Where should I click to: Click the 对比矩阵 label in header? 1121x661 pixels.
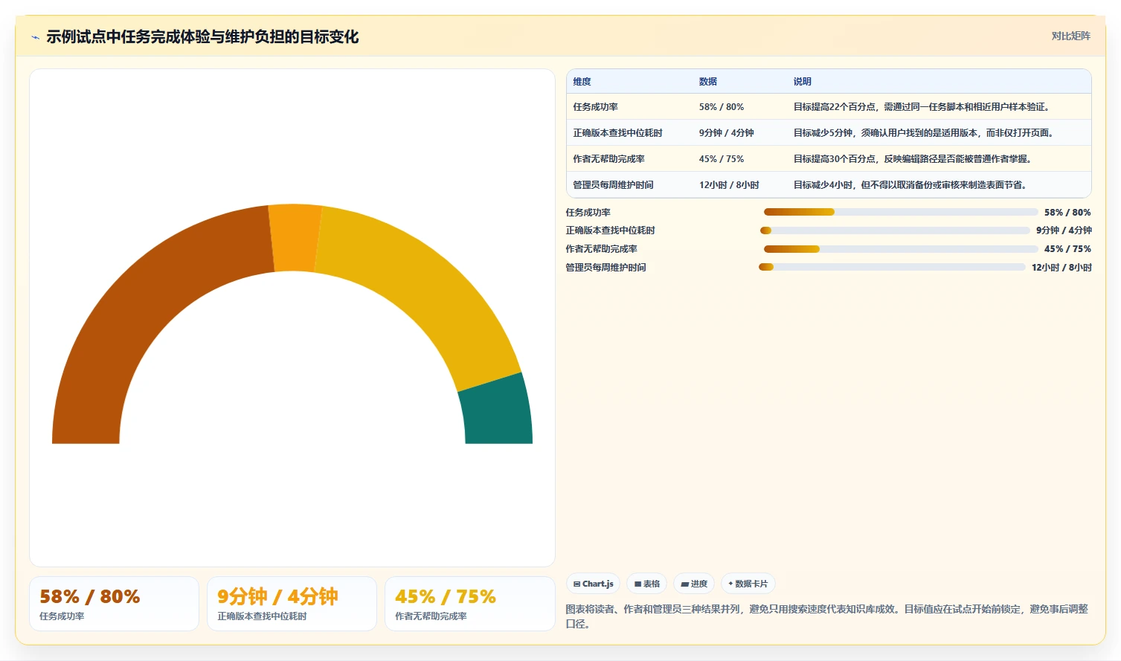coord(1070,36)
